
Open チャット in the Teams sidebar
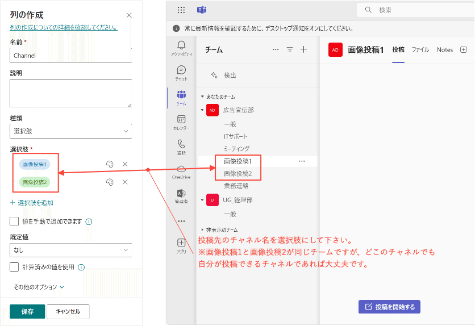pyautogui.click(x=181, y=73)
